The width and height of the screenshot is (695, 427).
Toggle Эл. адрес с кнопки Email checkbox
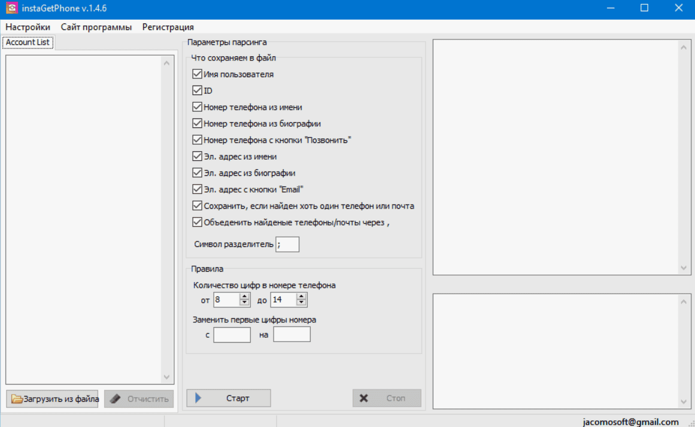click(x=197, y=189)
